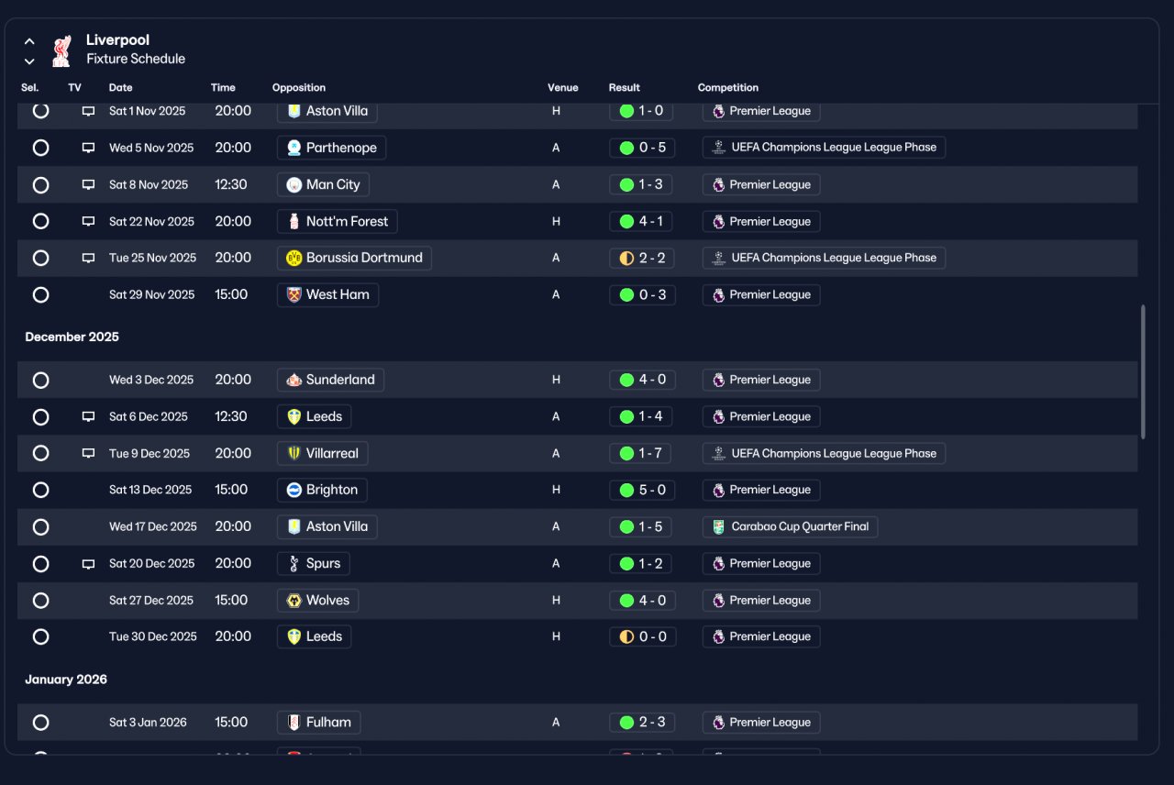Click the Liverpool club crest icon
Viewport: 1174px width, 785px height.
[x=61, y=50]
